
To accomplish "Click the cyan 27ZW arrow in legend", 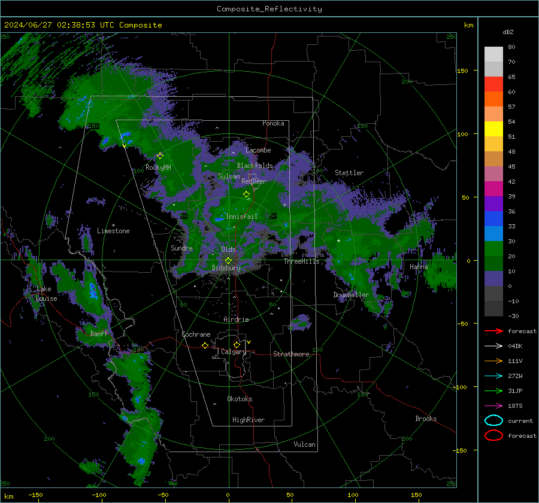I will point(493,376).
